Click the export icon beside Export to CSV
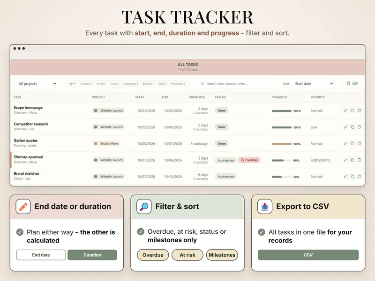Viewport: 375px width, 281px height. [x=265, y=207]
